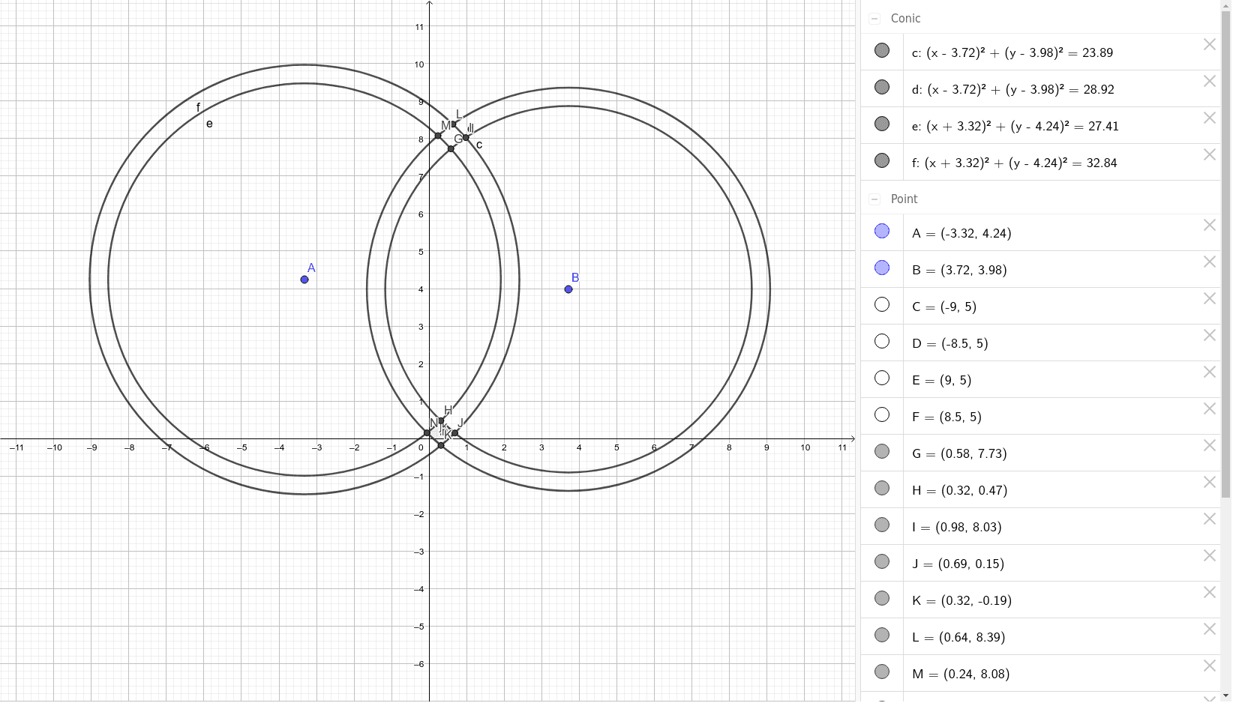
Task: Delete conic c using its × icon
Action: [x=1210, y=44]
